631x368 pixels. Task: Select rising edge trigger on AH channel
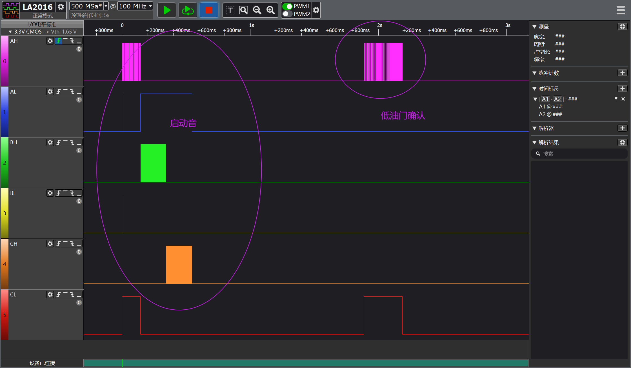[59, 41]
